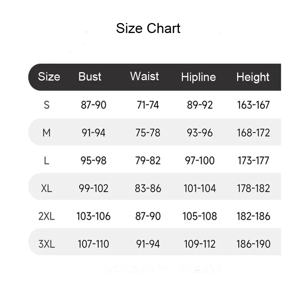Click the S bust value 87-90

tap(94, 105)
